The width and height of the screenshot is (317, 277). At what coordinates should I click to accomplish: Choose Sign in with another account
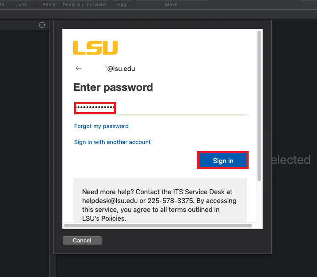click(x=112, y=142)
